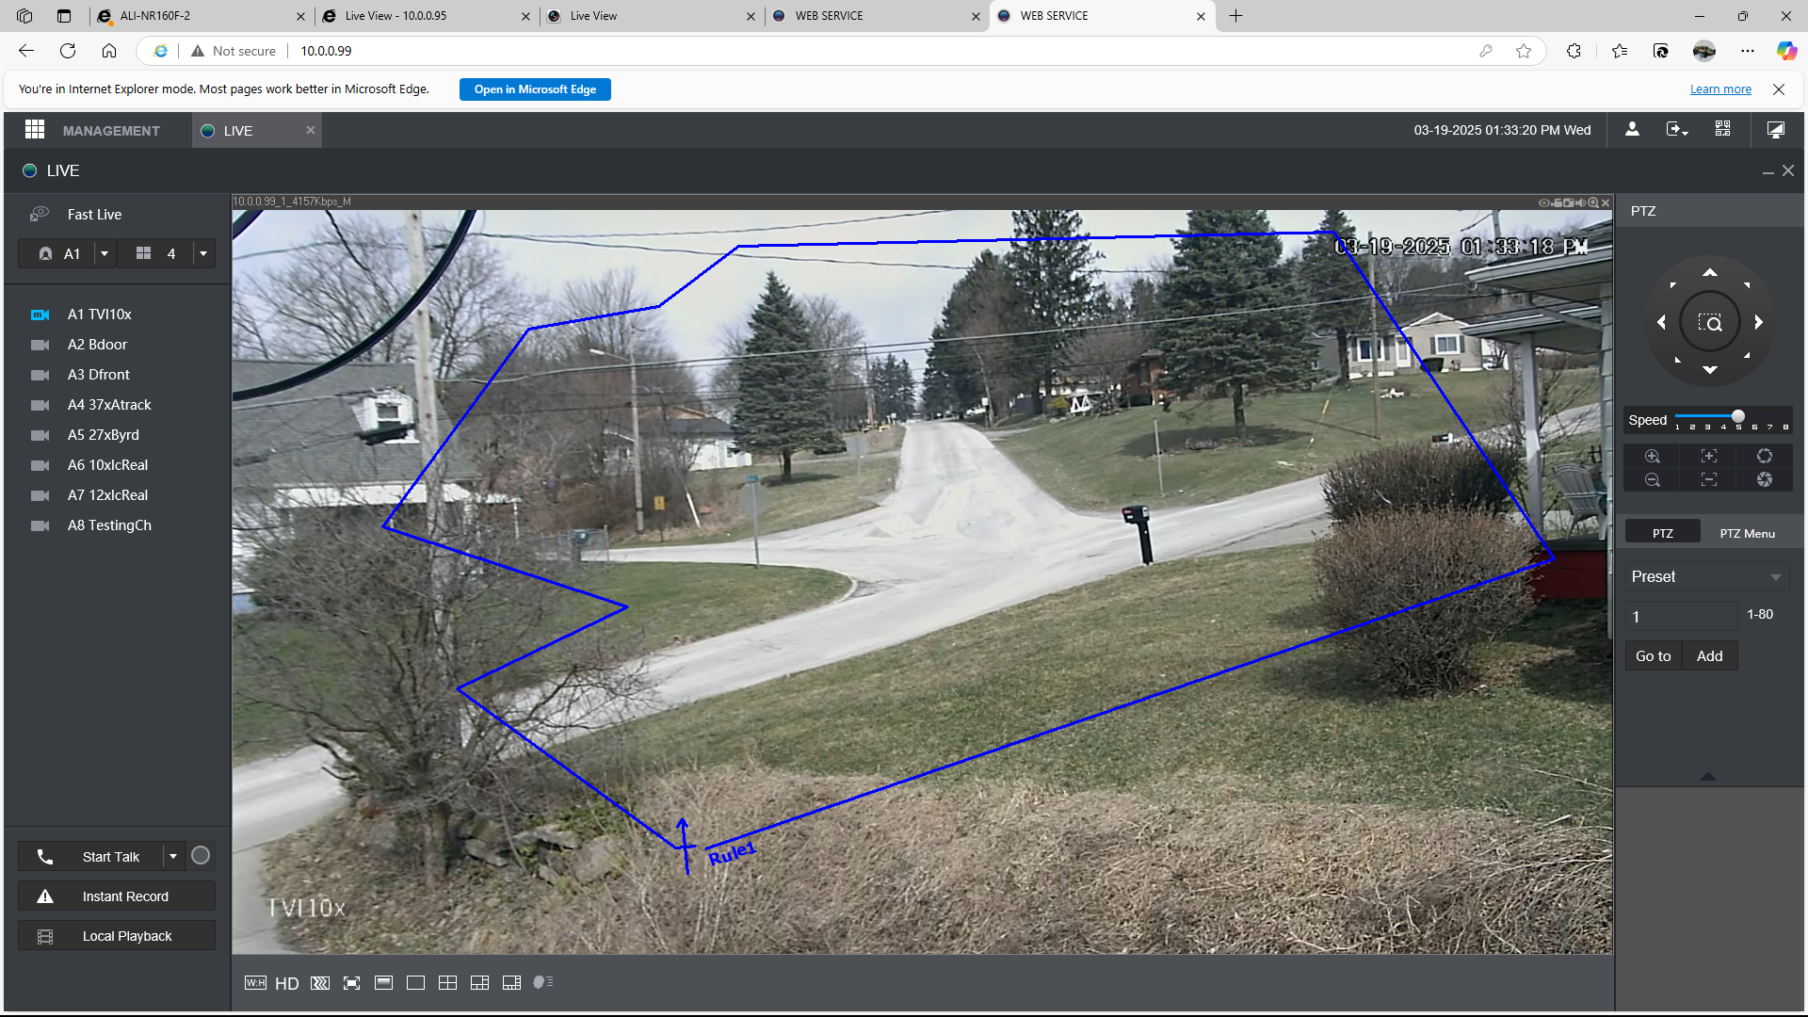Click the QR code icon in header
This screenshot has width=1808, height=1017.
click(x=1722, y=129)
